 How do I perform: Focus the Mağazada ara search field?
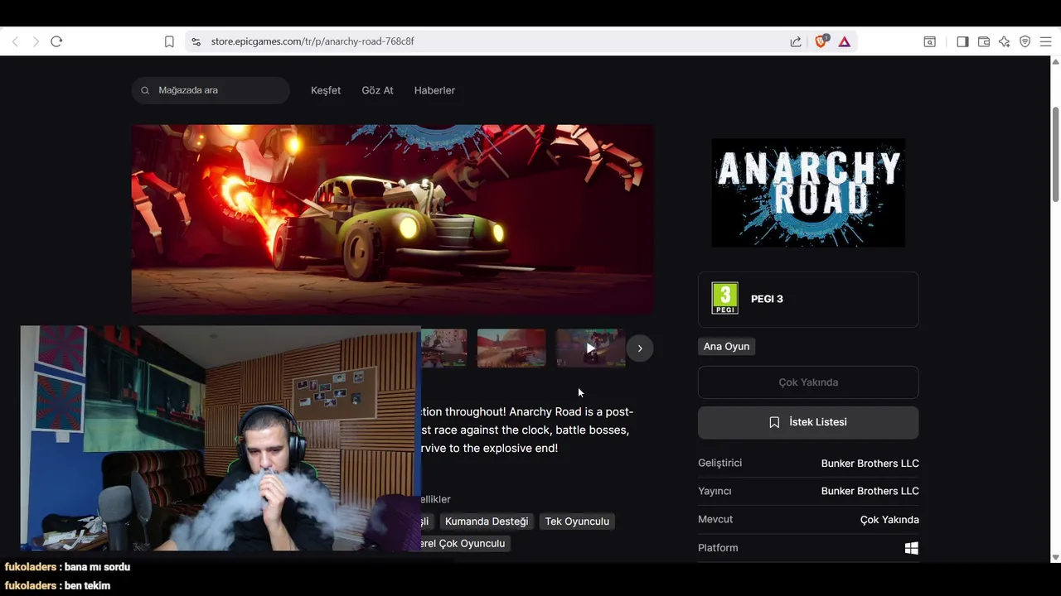point(211,90)
